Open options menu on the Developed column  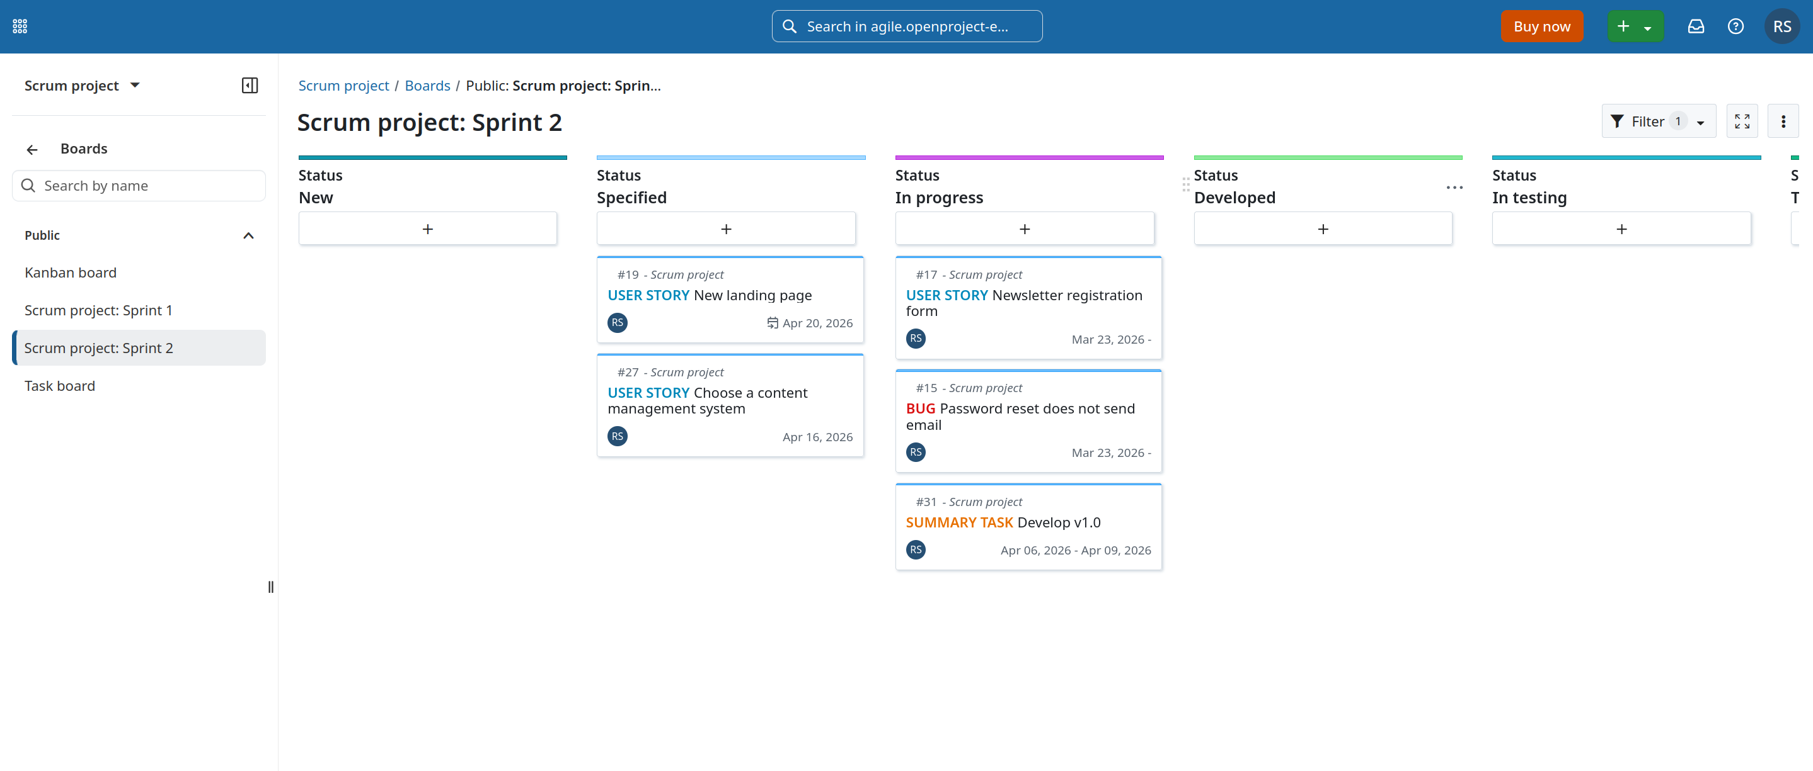pos(1455,188)
